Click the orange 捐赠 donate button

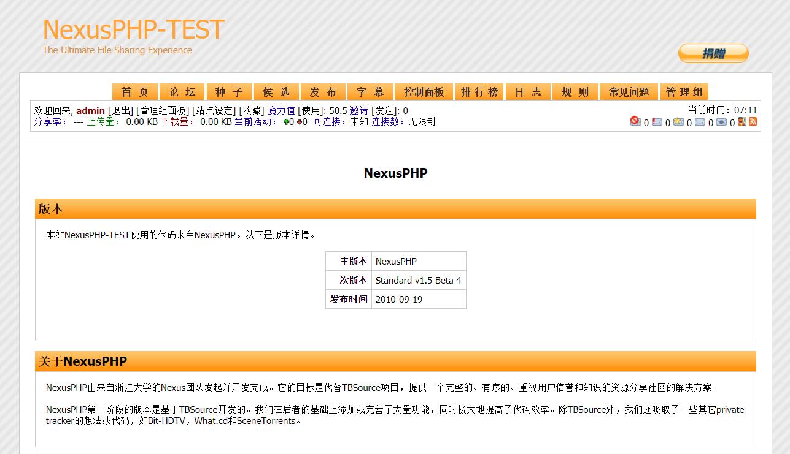[713, 53]
